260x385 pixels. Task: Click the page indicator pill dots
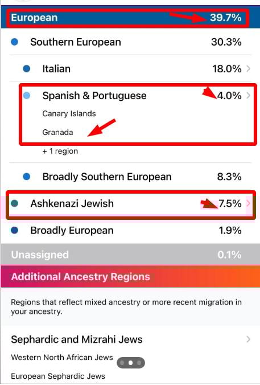[x=131, y=363]
